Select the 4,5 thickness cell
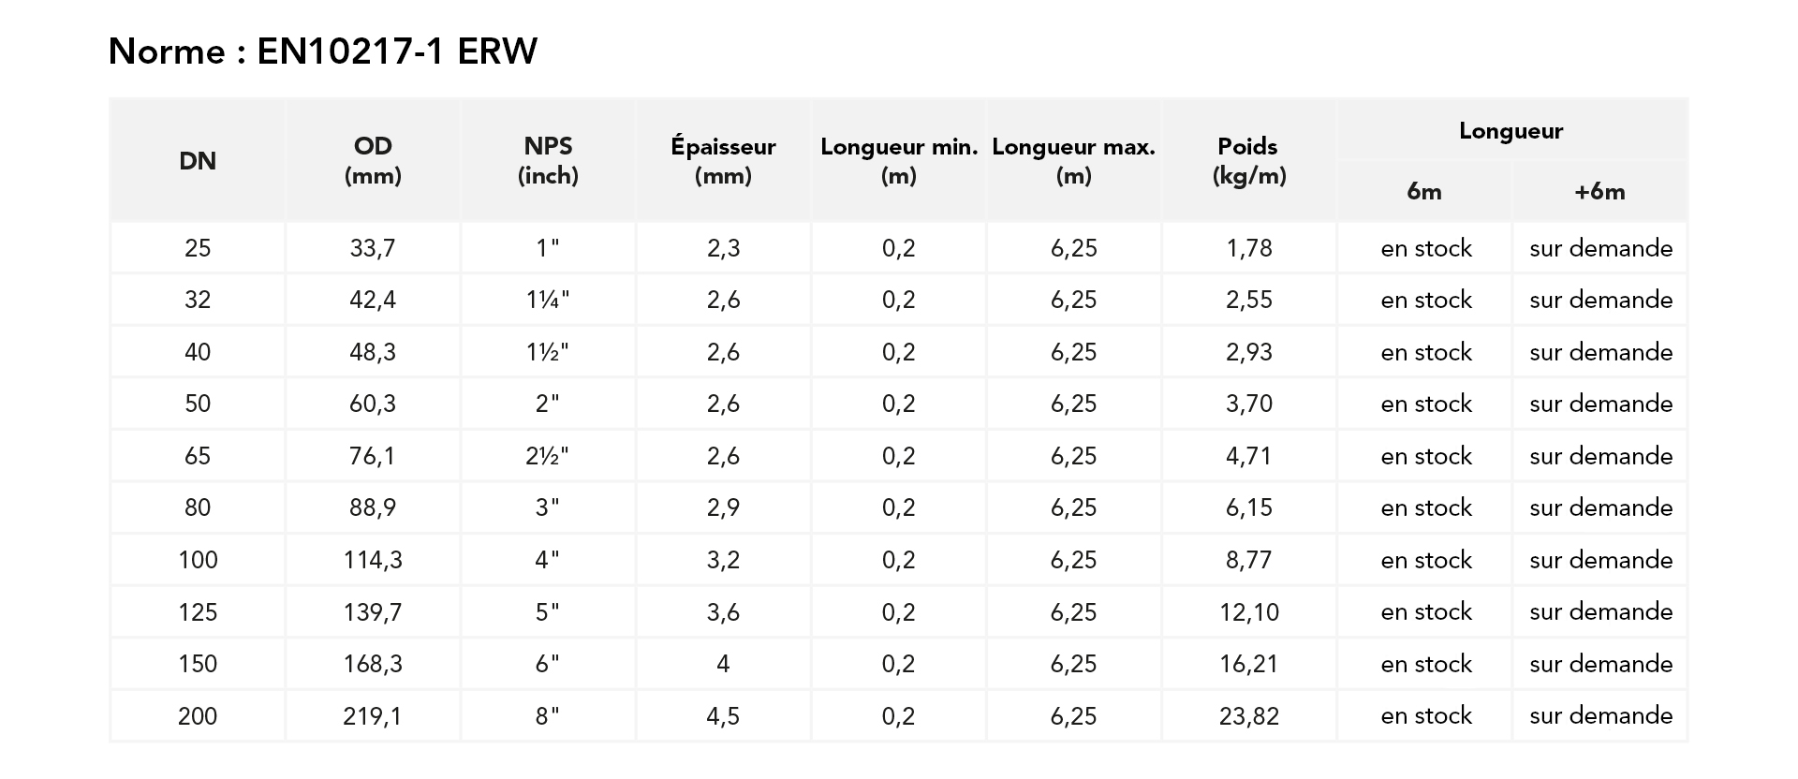The height and width of the screenshot is (779, 1798). point(723,716)
